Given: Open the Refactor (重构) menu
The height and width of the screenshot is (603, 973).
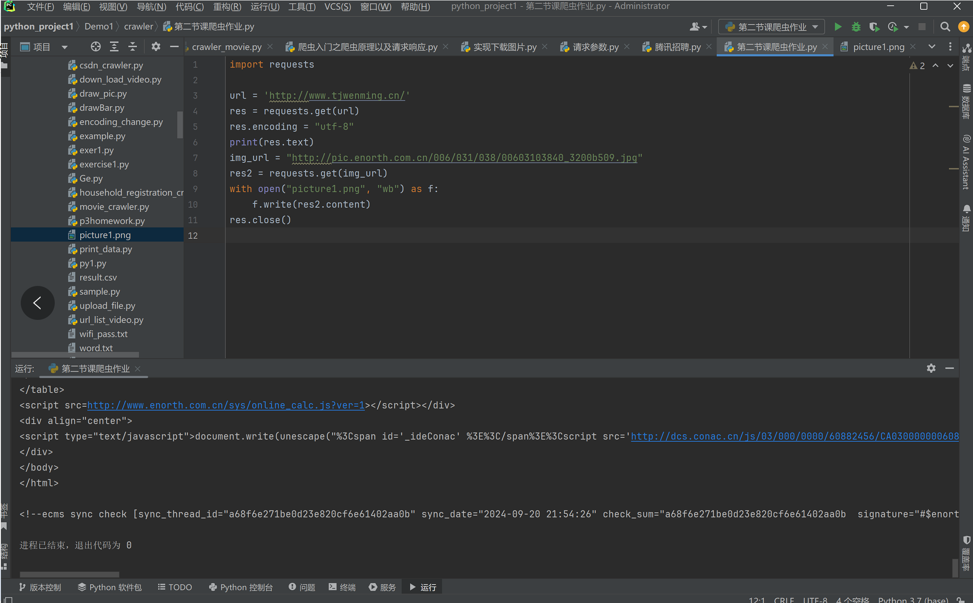Looking at the screenshot, I should 227,7.
